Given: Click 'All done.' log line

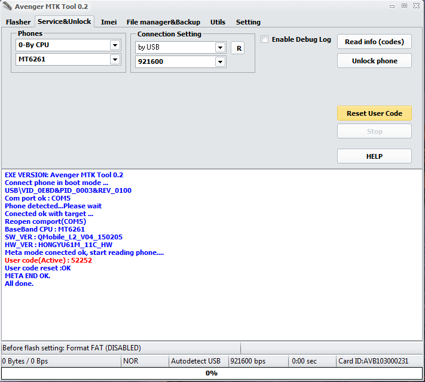Looking at the screenshot, I should [19, 284].
